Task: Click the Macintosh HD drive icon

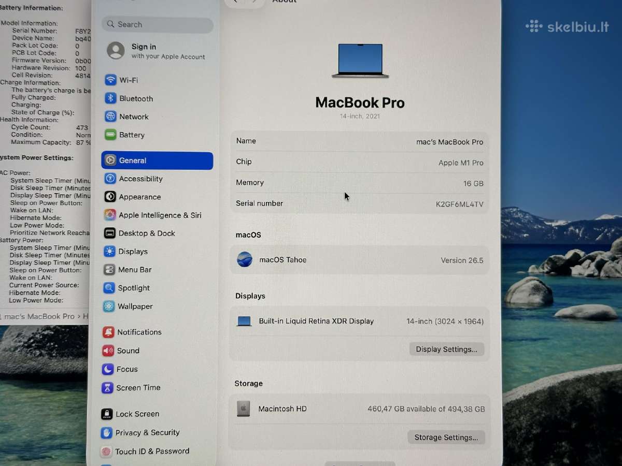Action: (244, 409)
